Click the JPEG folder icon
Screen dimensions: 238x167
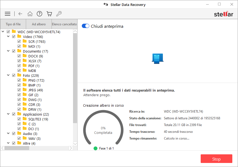click(25, 89)
